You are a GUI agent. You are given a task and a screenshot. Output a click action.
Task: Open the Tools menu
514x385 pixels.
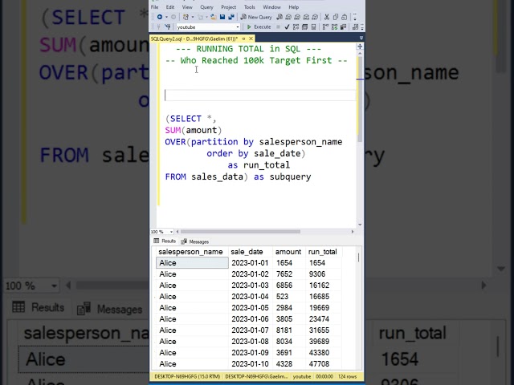point(250,7)
